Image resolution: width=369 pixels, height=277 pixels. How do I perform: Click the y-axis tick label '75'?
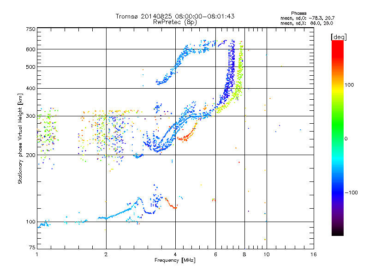coord(32,247)
